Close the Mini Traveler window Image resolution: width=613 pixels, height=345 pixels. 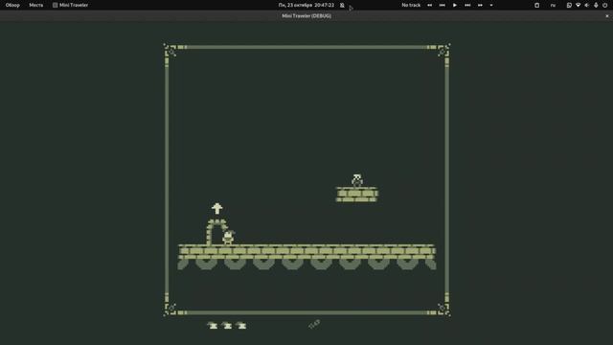pos(607,16)
